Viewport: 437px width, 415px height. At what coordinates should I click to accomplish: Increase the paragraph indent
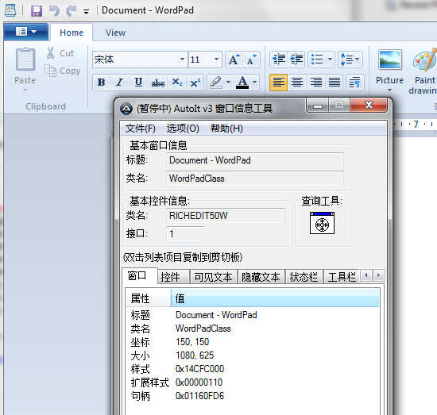pyautogui.click(x=296, y=60)
